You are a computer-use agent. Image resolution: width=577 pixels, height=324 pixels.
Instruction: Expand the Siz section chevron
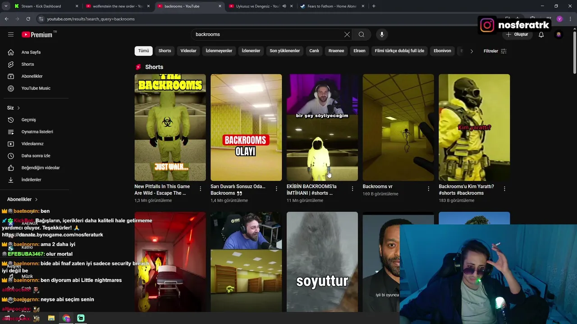(x=18, y=108)
